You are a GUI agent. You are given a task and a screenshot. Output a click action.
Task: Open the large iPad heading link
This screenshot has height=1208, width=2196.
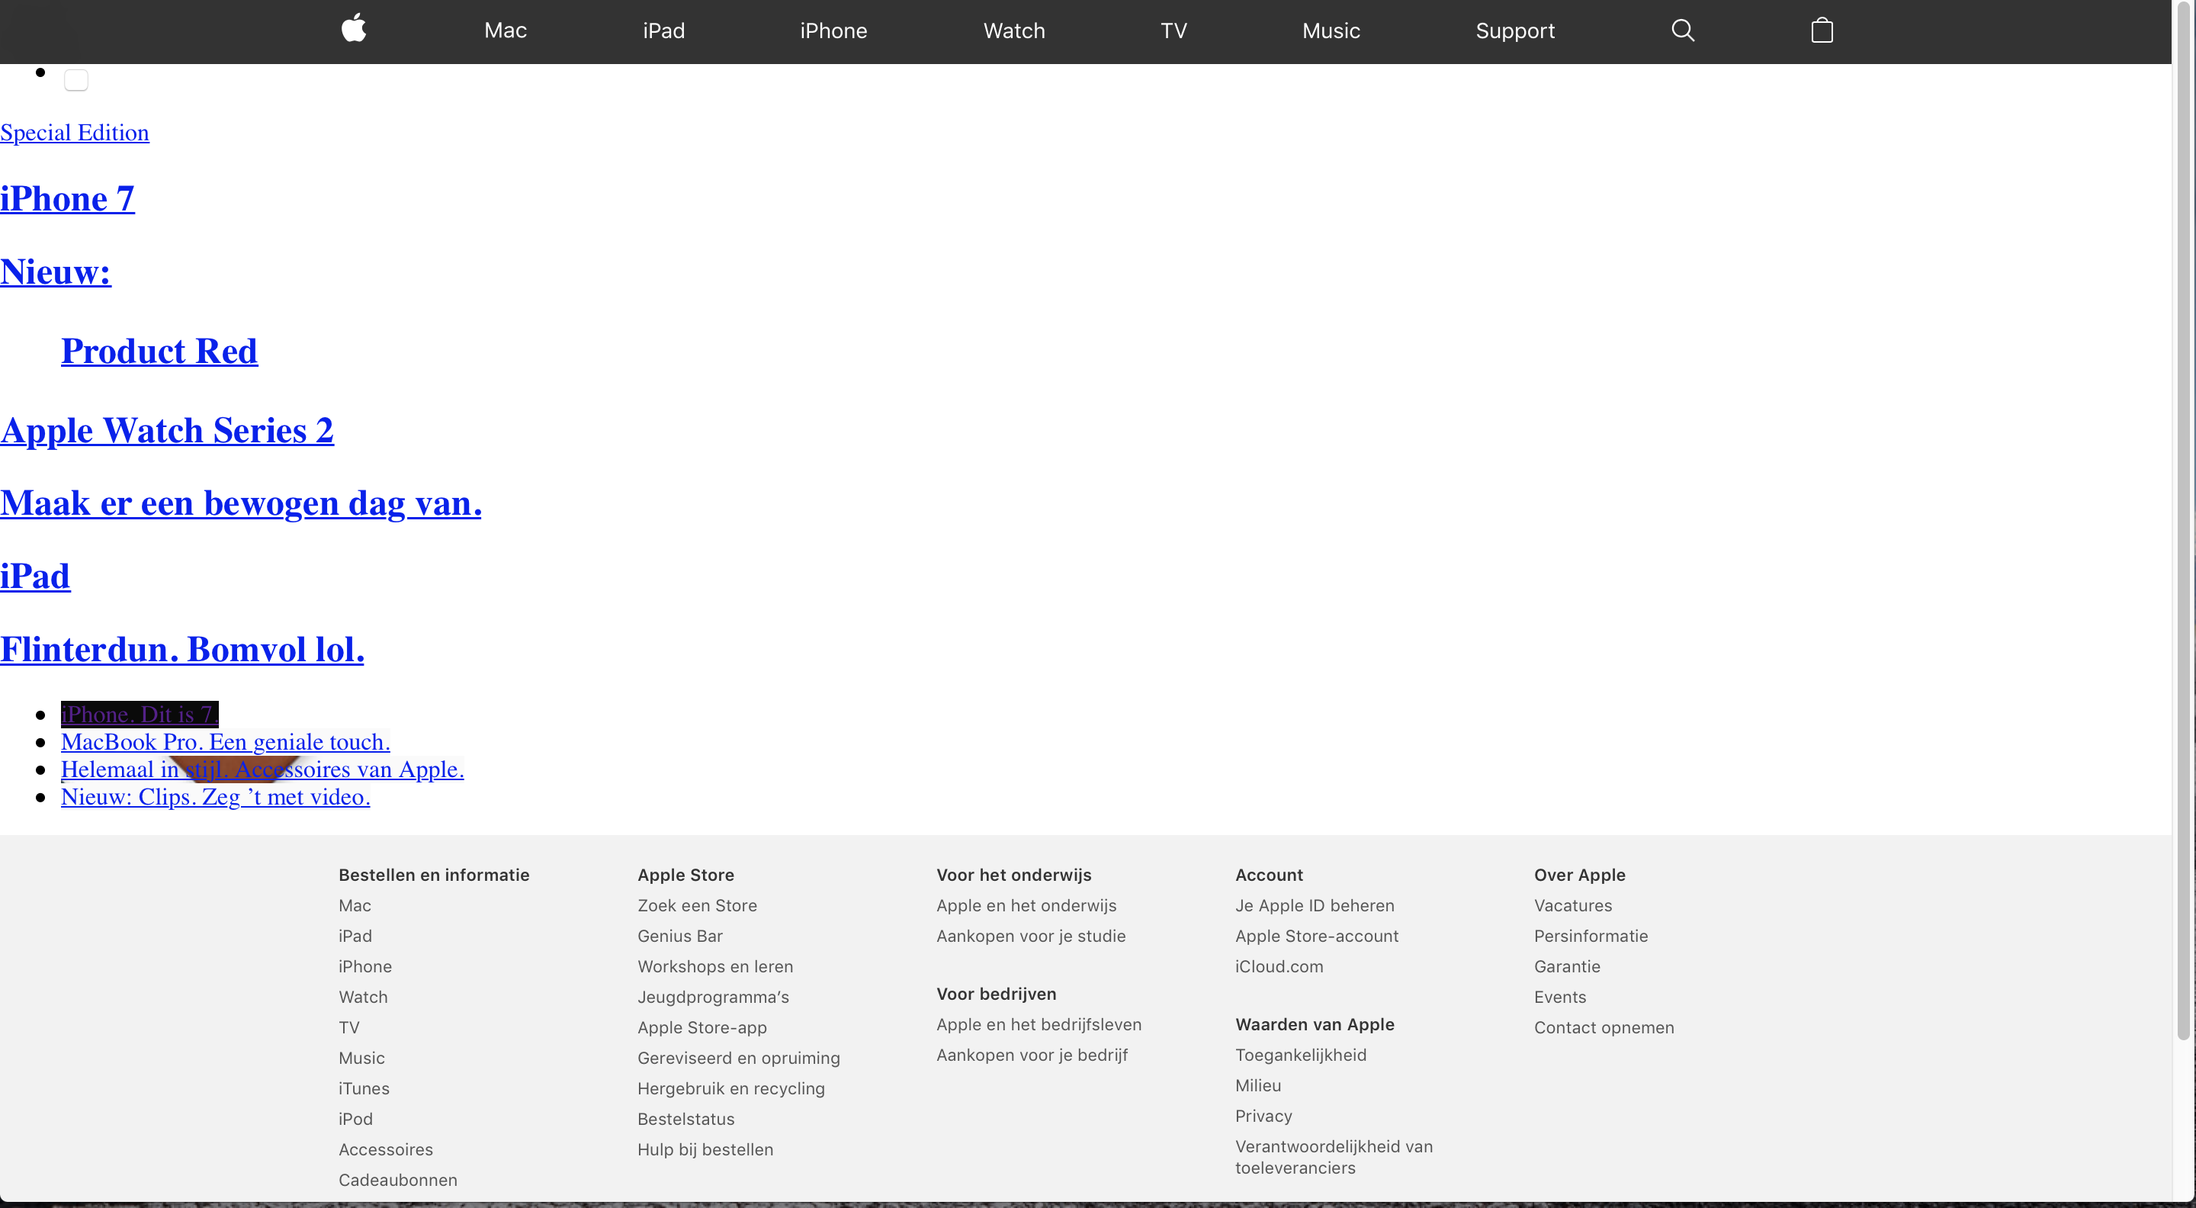point(35,577)
